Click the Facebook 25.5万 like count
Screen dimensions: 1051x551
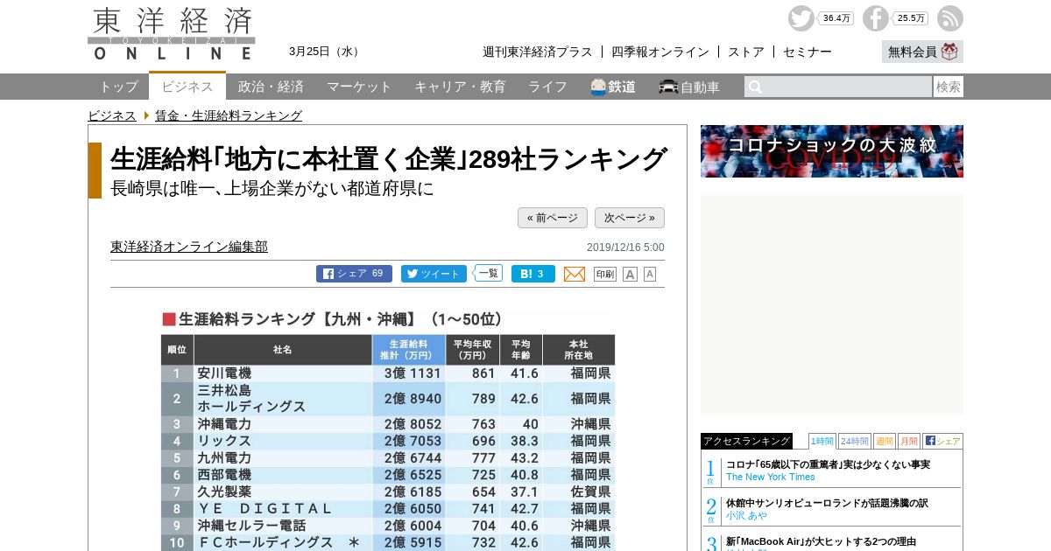click(x=911, y=18)
